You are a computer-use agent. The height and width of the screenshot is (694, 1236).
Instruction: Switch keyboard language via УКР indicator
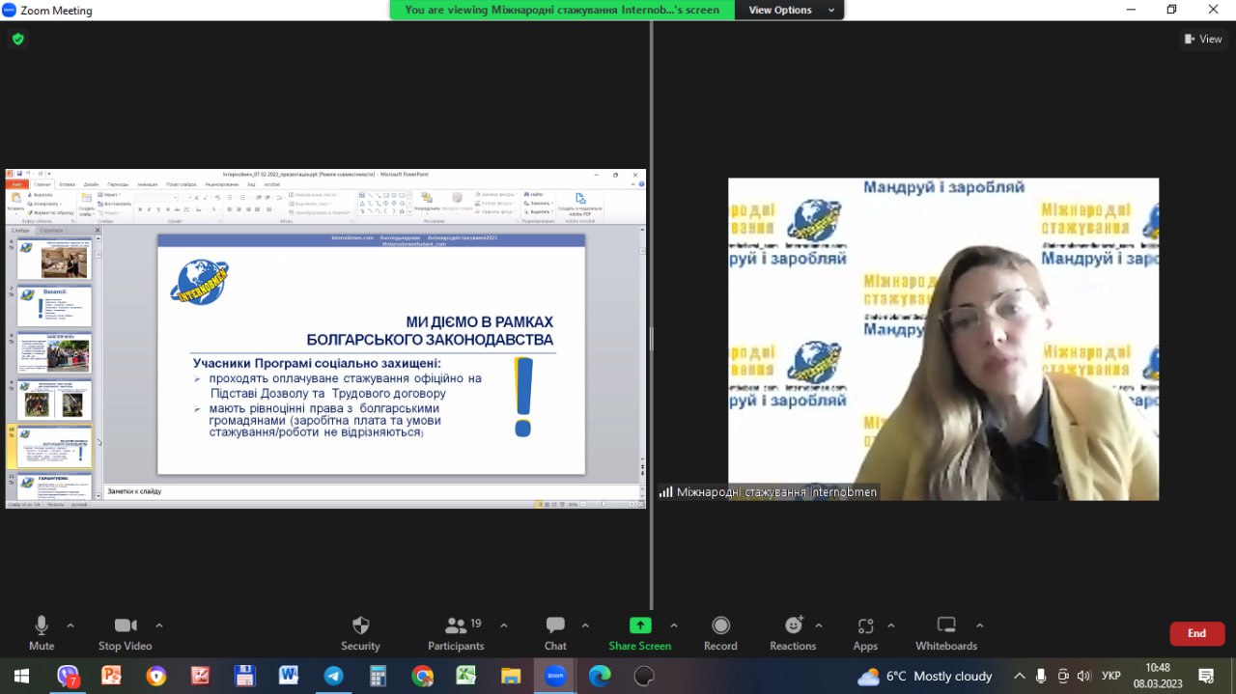coord(1111,676)
